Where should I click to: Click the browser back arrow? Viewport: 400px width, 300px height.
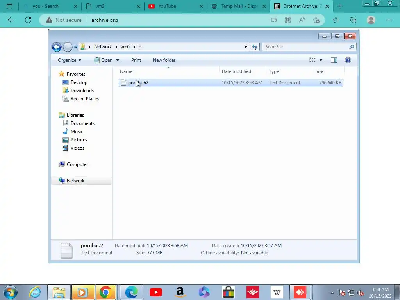coord(11,20)
